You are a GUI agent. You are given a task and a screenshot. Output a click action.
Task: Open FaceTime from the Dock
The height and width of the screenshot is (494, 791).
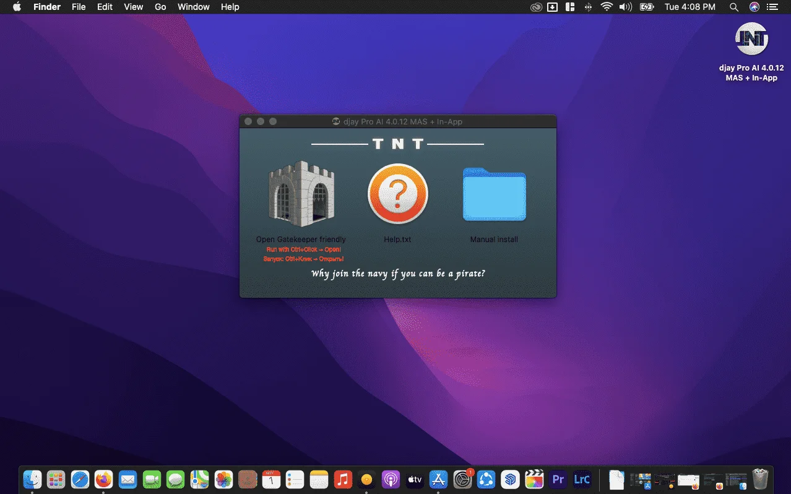pyautogui.click(x=152, y=479)
